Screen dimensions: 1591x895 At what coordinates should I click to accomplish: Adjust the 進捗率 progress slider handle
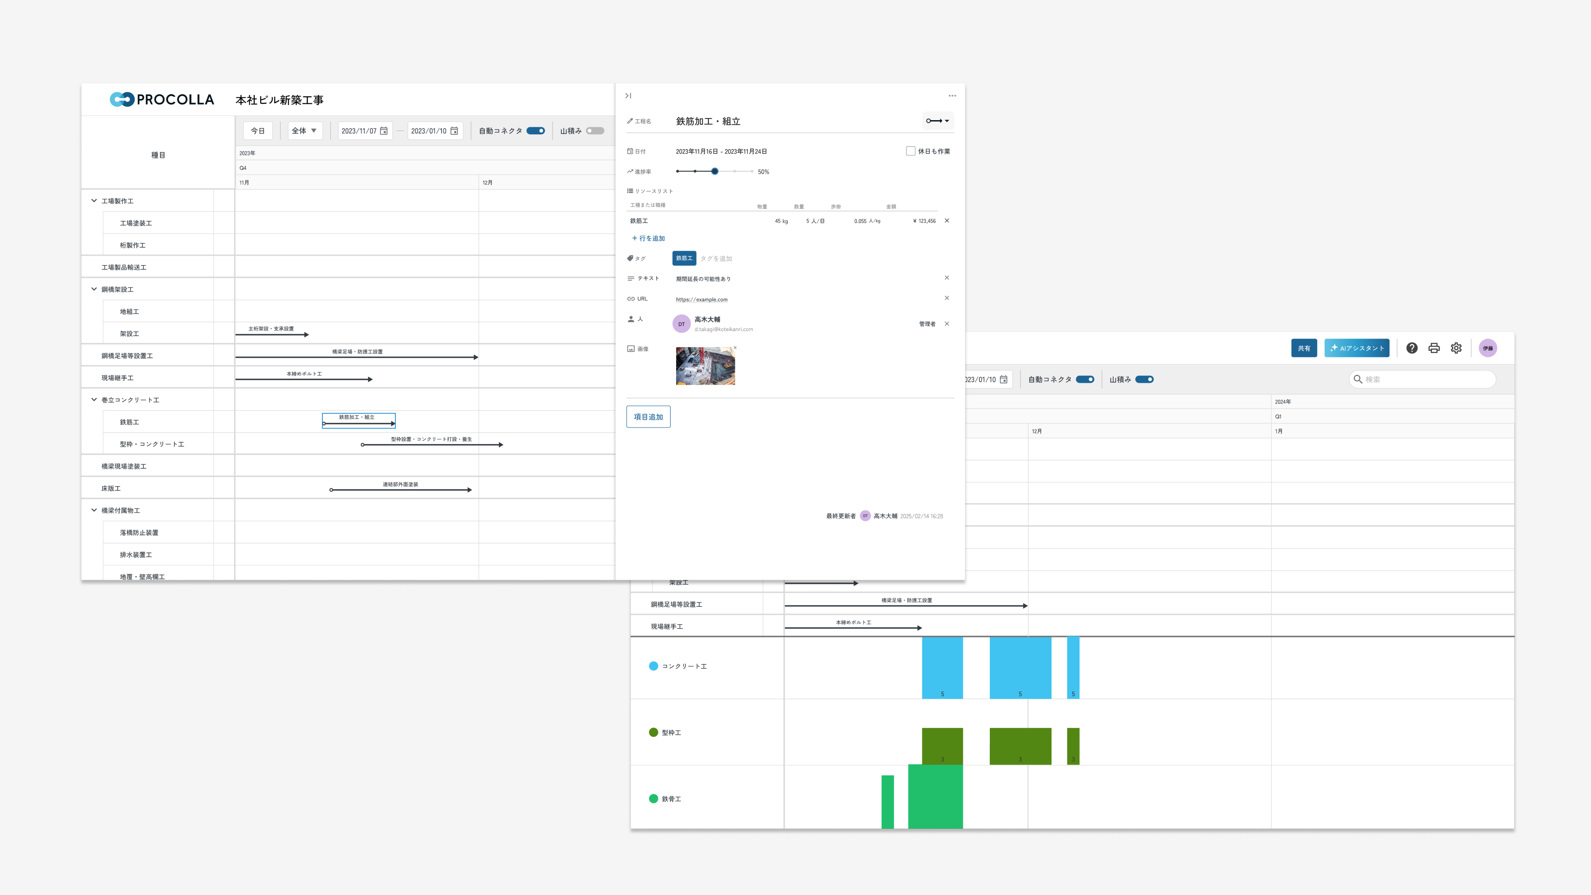(715, 171)
